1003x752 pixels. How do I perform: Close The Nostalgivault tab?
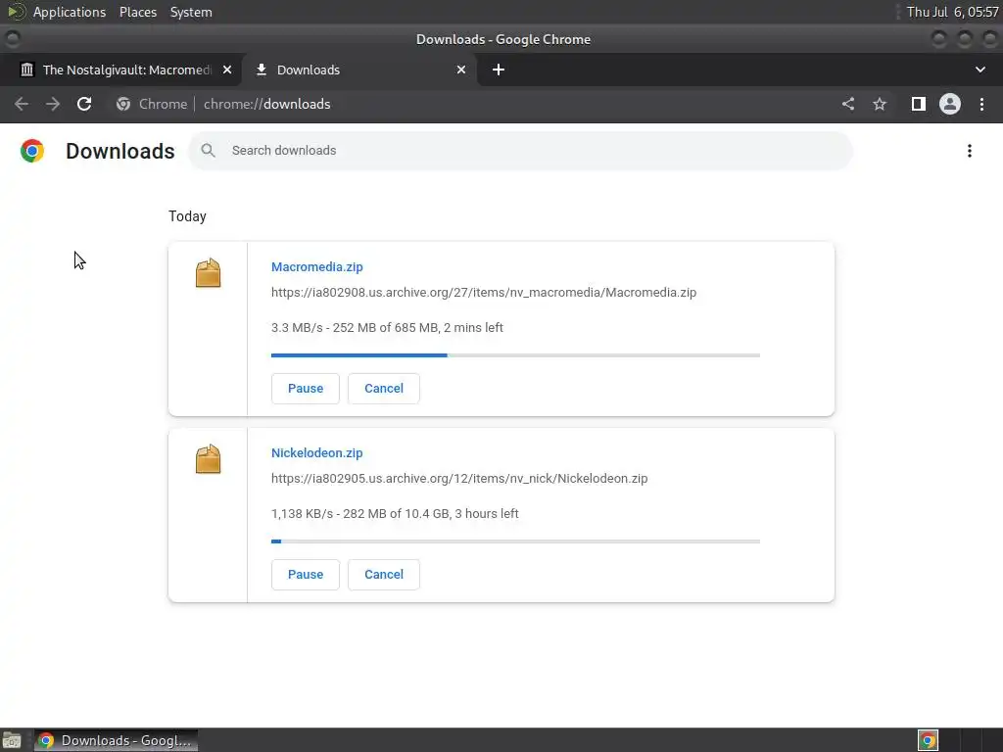click(227, 70)
